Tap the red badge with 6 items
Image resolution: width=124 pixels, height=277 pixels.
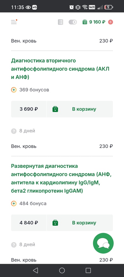pyautogui.click(x=110, y=22)
